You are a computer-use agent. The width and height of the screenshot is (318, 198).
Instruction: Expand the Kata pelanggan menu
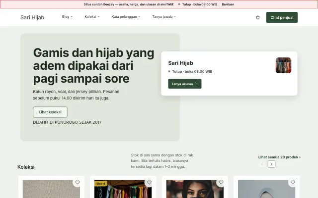pyautogui.click(x=126, y=16)
